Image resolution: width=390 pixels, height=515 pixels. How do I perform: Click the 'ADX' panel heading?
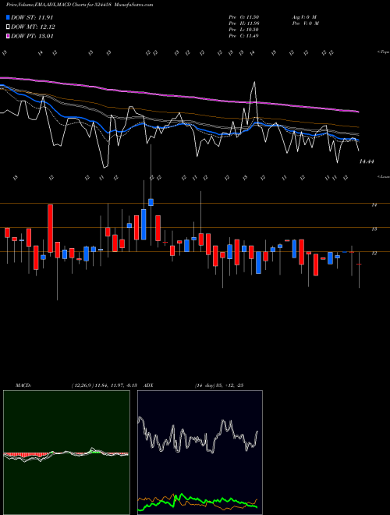149,385
